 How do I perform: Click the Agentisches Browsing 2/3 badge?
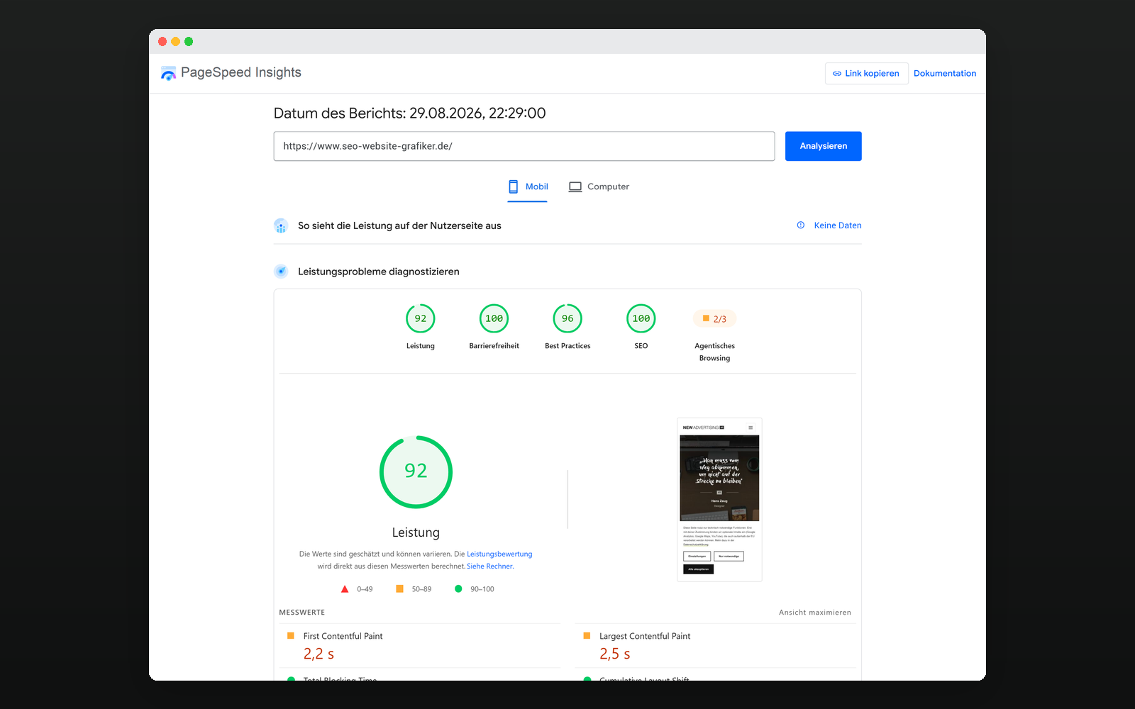[714, 319]
